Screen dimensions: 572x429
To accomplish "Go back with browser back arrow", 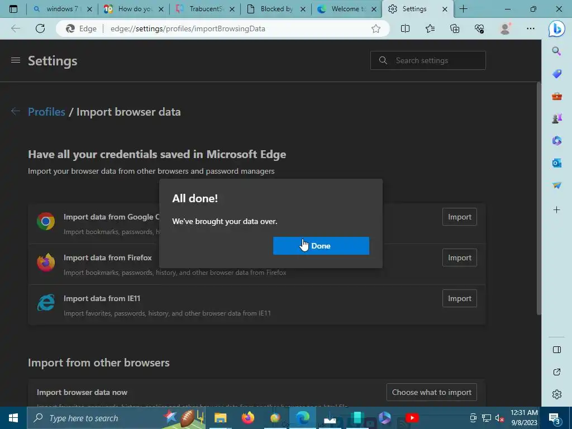I will 15,28.
